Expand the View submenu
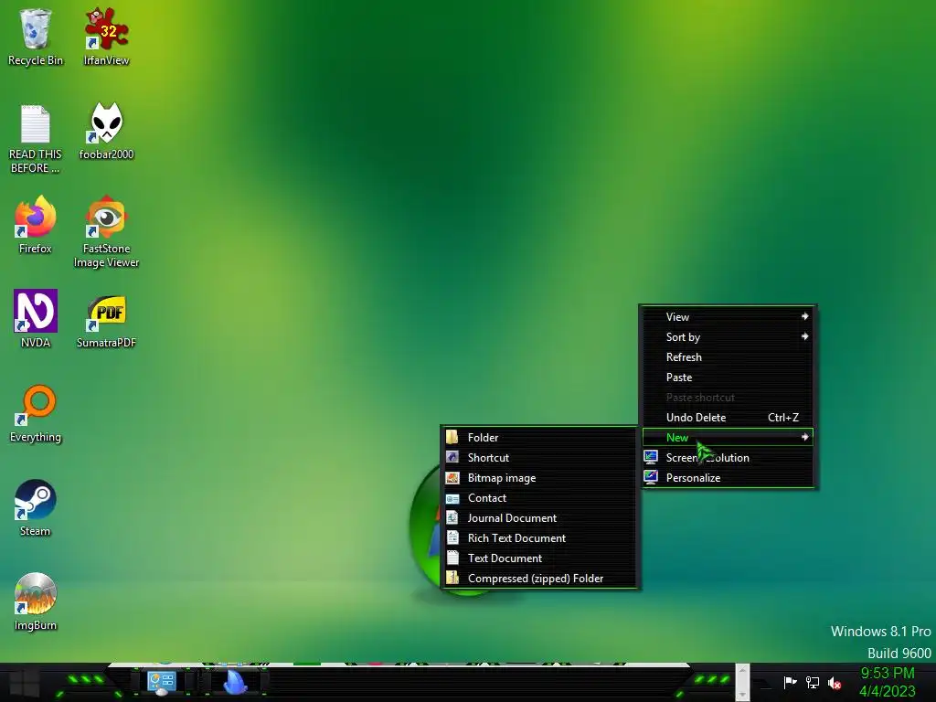 click(x=728, y=317)
